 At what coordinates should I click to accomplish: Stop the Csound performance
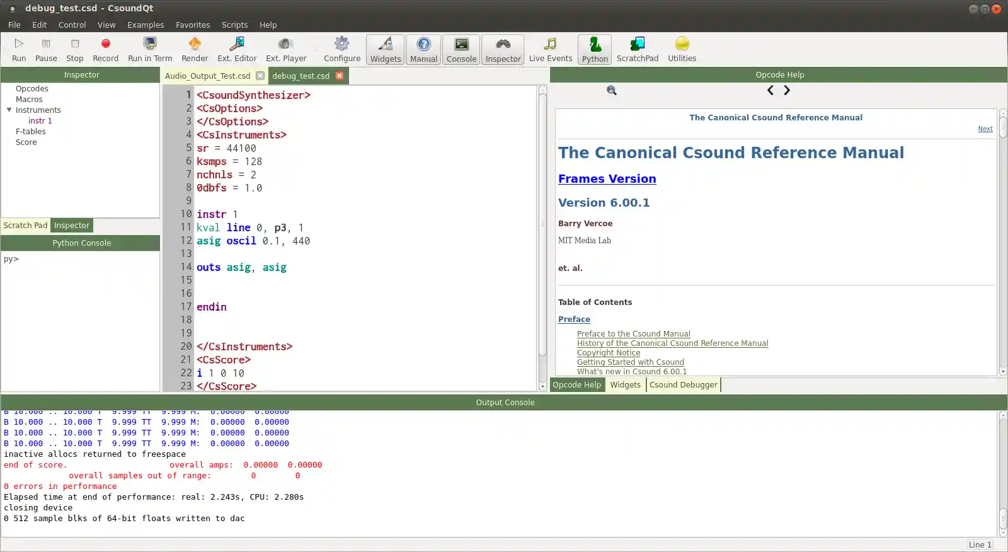click(75, 50)
